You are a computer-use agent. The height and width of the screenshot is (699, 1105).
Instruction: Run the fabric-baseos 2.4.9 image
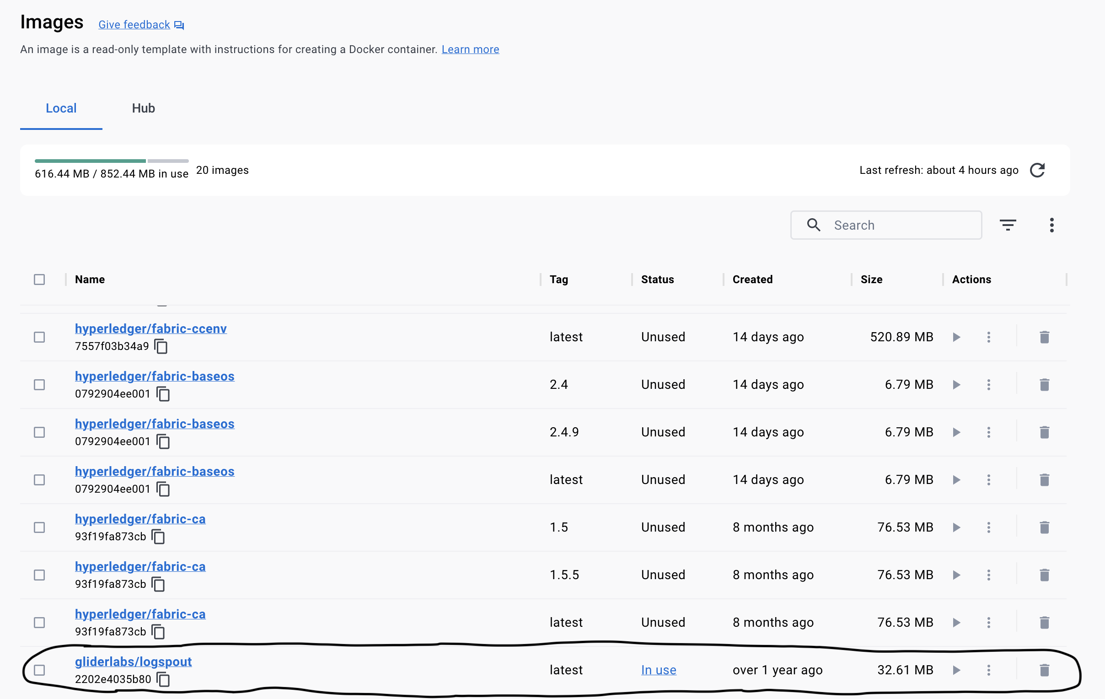pyautogui.click(x=956, y=432)
